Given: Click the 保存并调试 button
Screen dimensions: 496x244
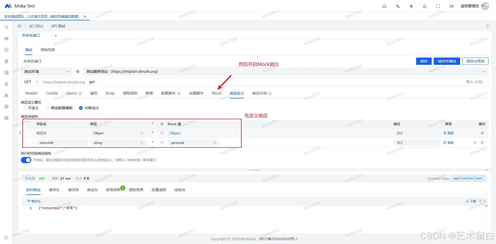Looking at the screenshot, I should 447,61.
